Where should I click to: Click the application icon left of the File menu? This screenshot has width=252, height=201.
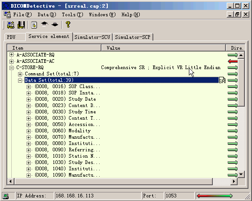pyautogui.click(x=7, y=14)
